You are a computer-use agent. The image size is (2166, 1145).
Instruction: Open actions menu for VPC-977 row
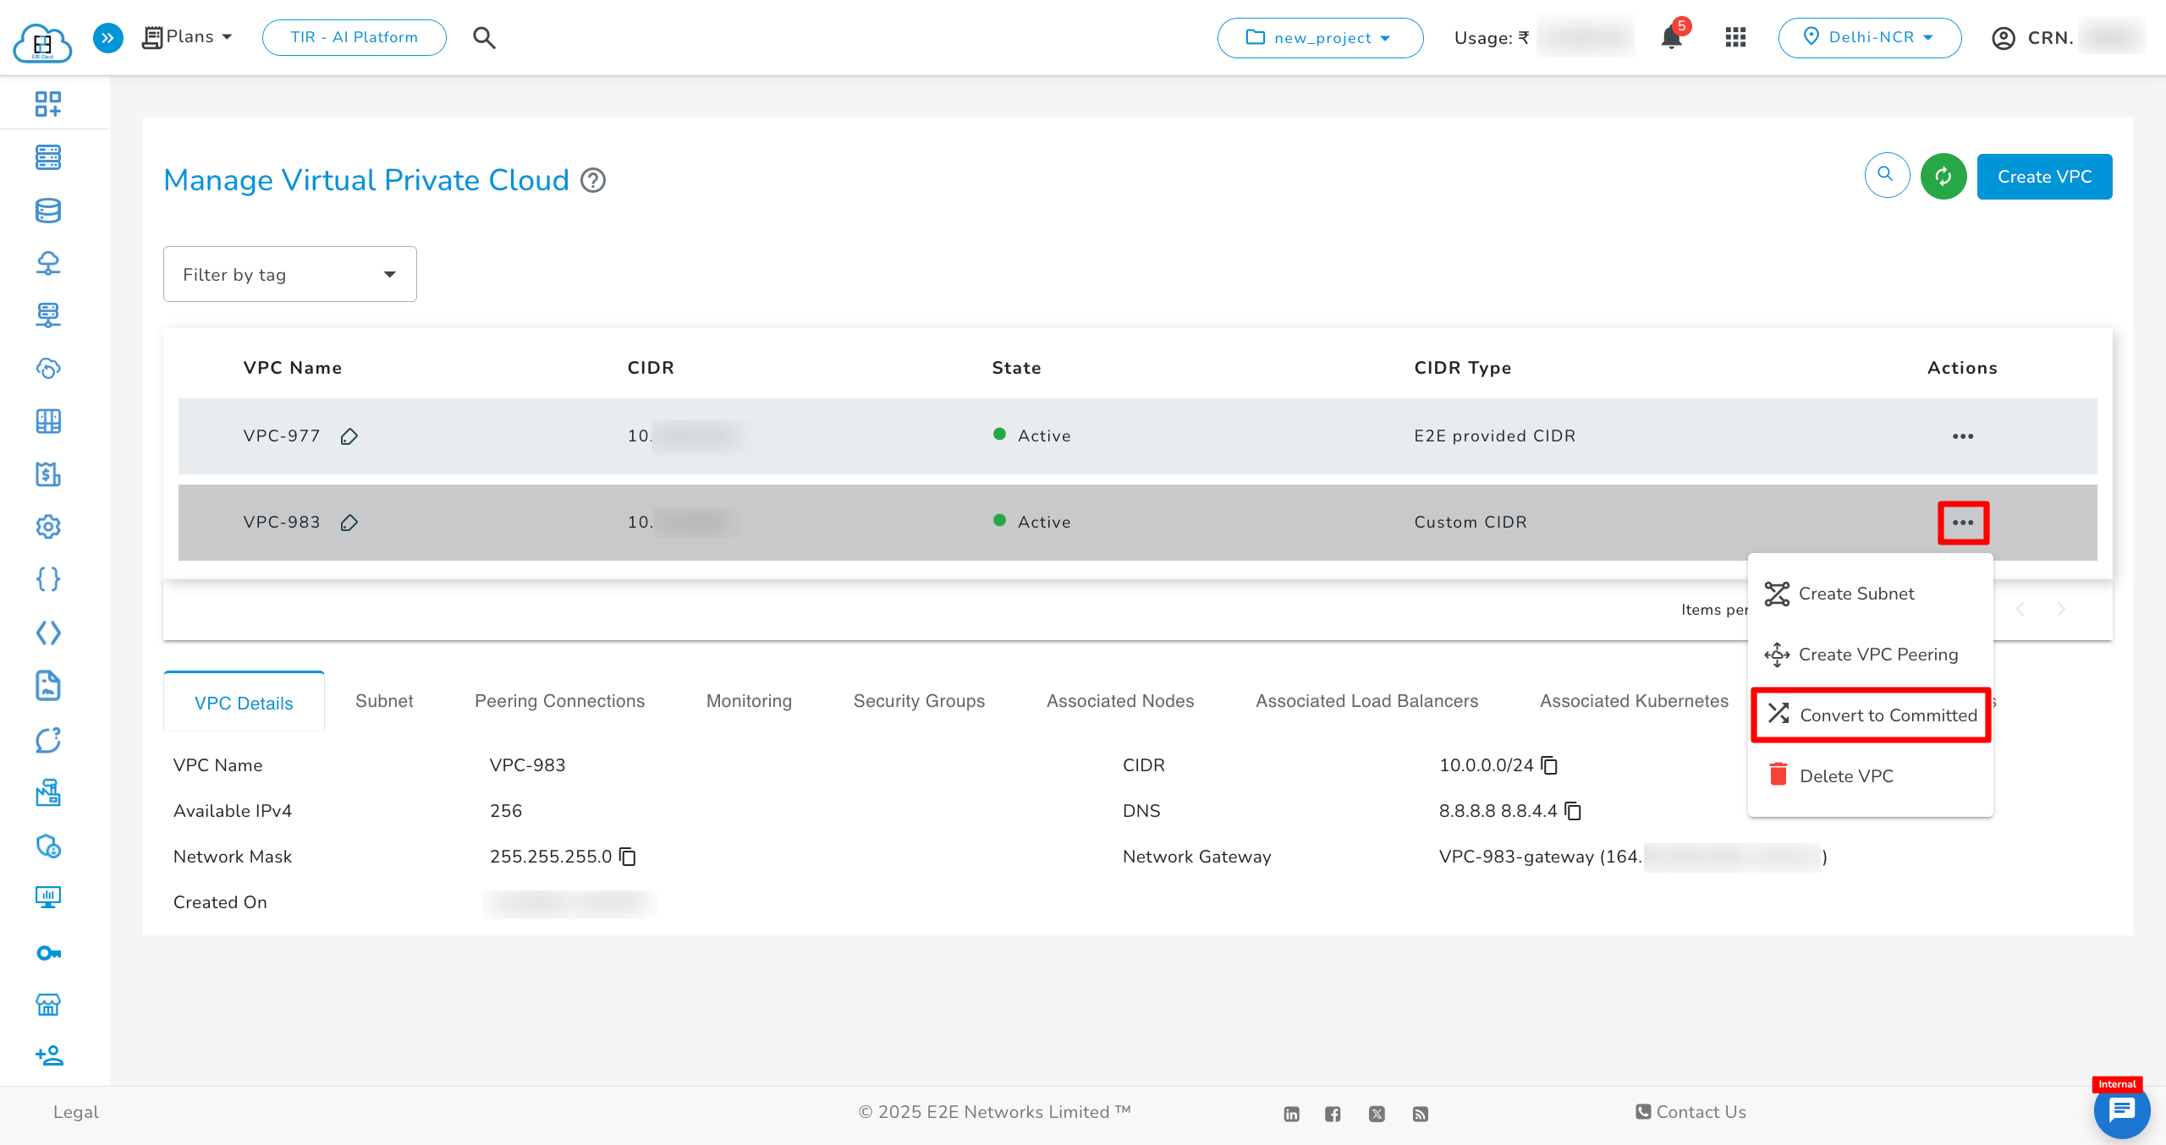pos(1963,436)
